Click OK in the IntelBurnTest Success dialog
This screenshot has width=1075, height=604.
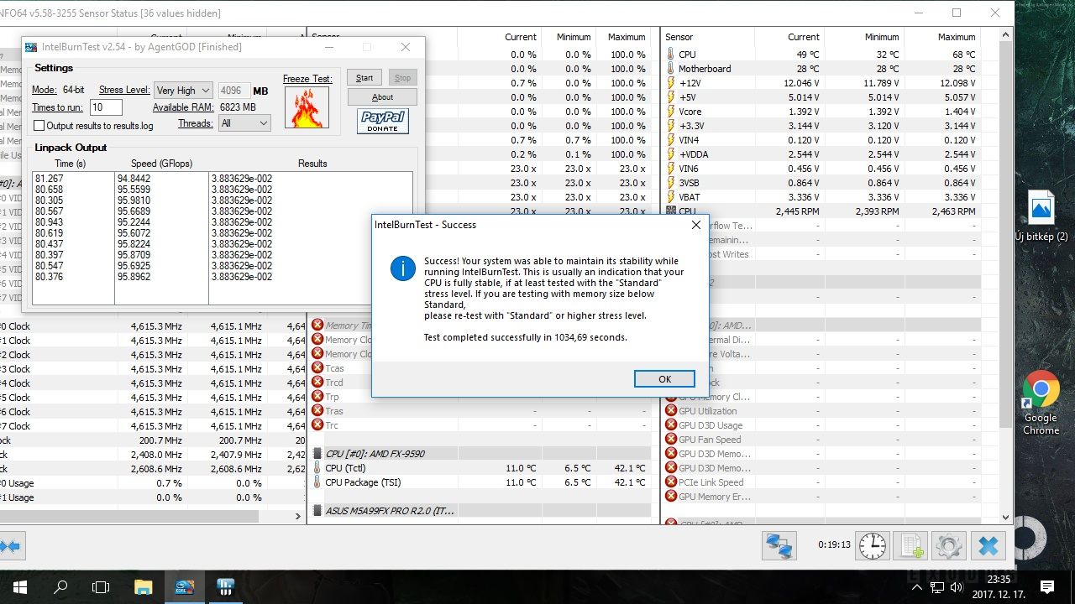(664, 379)
